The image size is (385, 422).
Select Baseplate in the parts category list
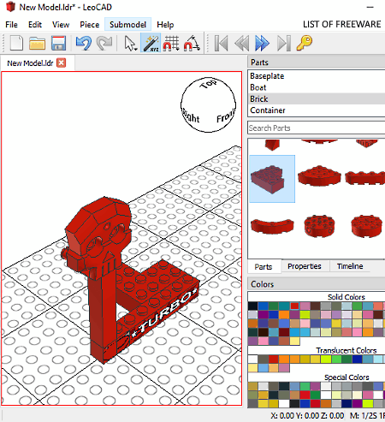pos(317,76)
